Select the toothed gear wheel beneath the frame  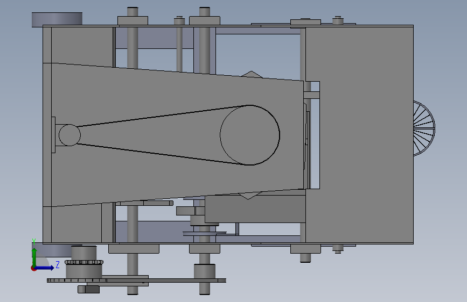click(x=83, y=262)
